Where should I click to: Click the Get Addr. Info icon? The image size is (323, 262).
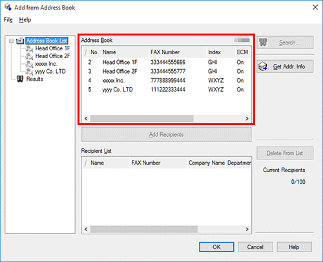pos(263,66)
